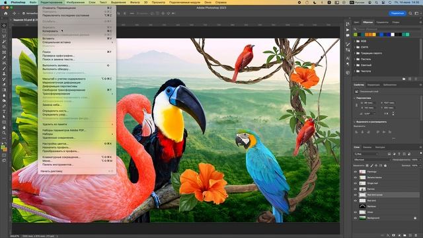Pick the green swatch in recent swatches row
Screen dimensions: 423x238
[x=356, y=34]
